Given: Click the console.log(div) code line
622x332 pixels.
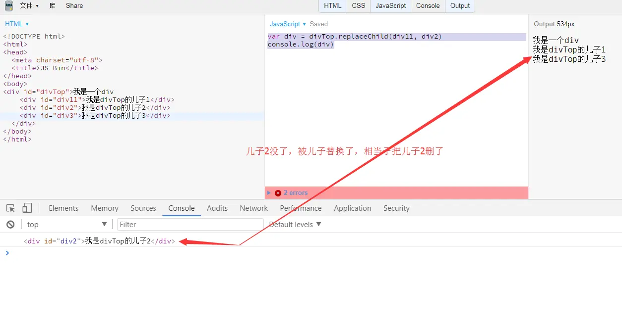Looking at the screenshot, I should [301, 45].
